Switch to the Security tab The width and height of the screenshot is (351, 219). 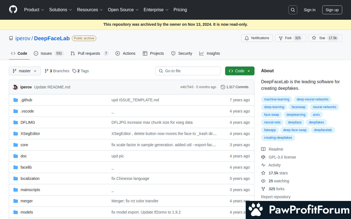[182, 53]
